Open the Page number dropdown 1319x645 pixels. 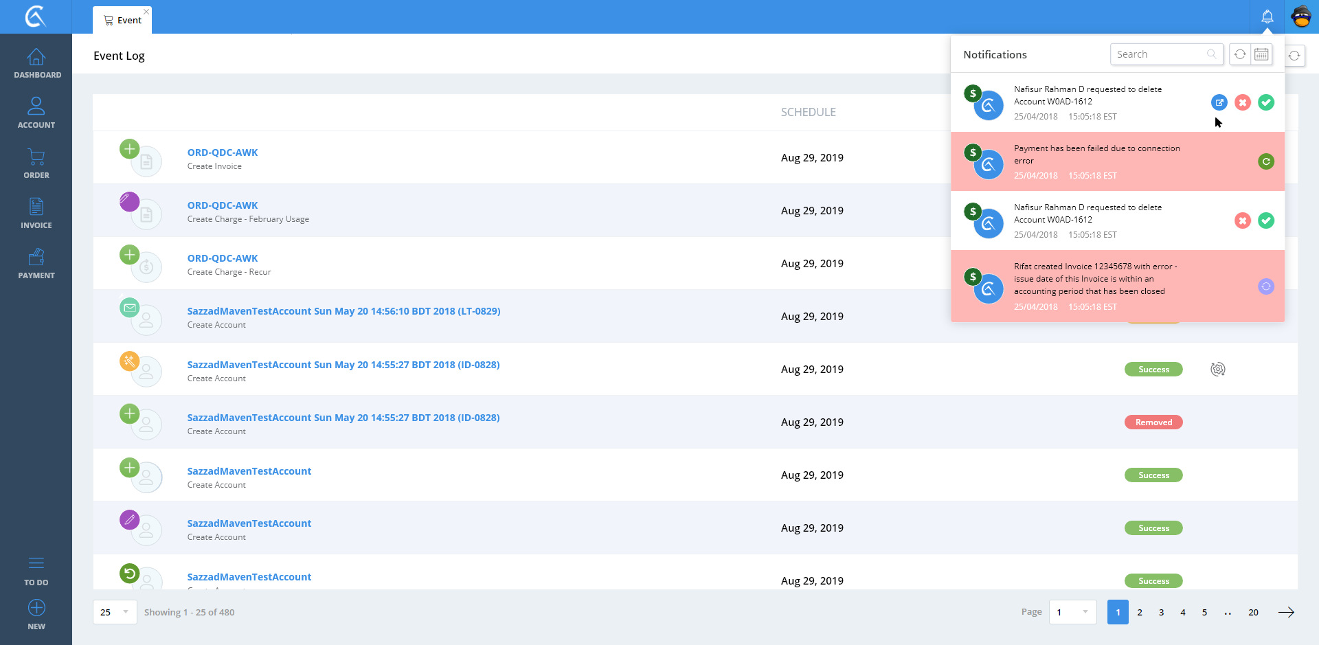click(1072, 612)
